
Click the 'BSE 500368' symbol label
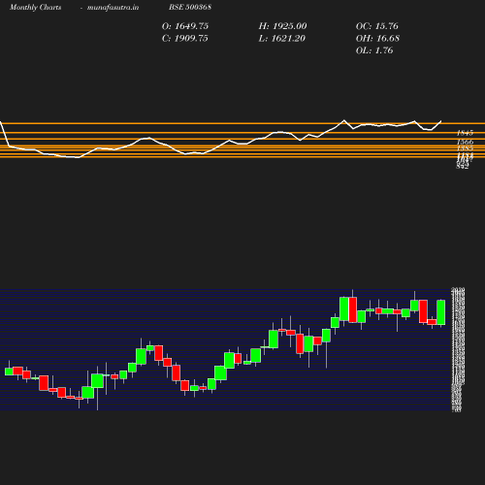pos(190,7)
